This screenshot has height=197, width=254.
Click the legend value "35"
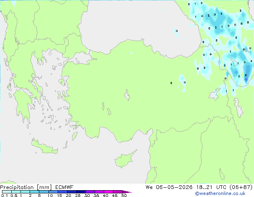click(x=96, y=195)
